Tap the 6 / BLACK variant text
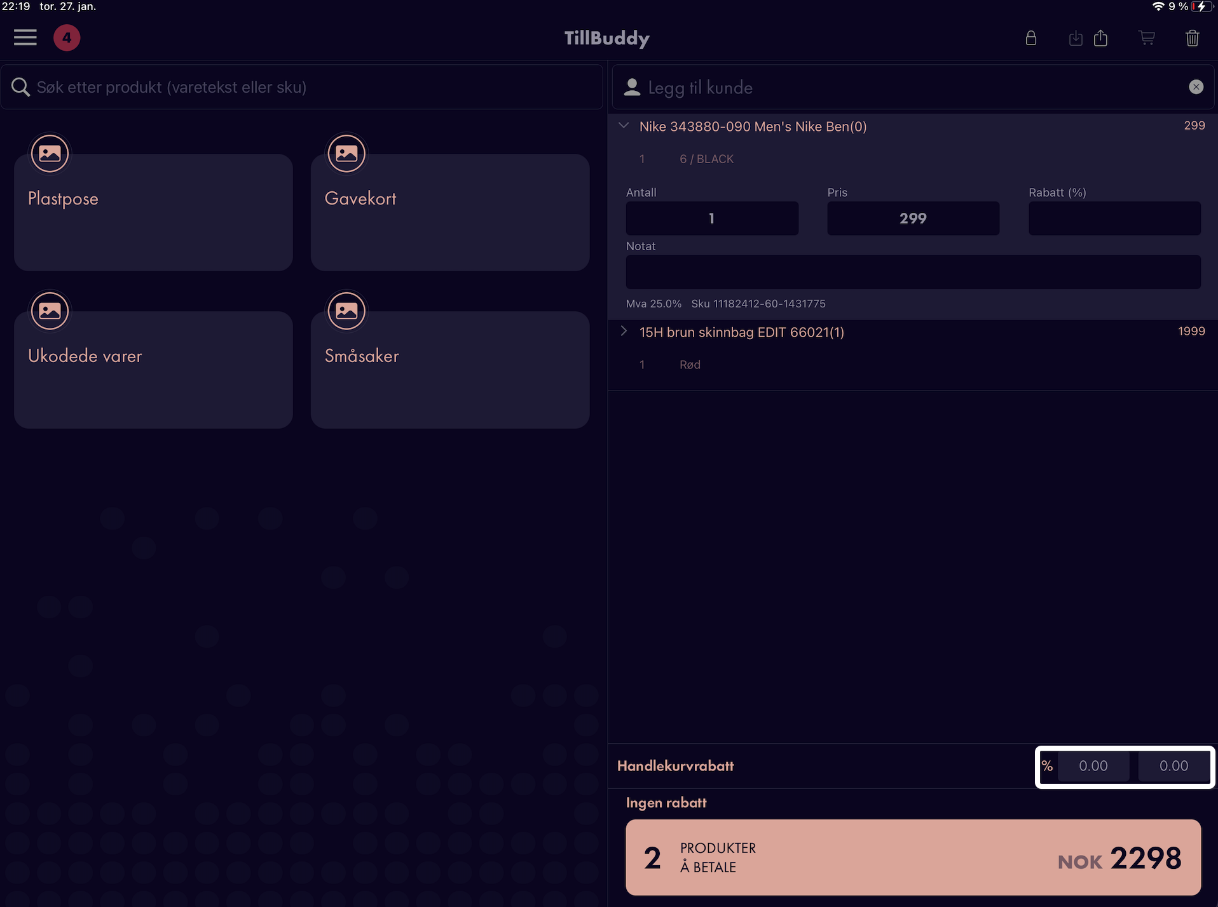Image resolution: width=1218 pixels, height=907 pixels. [706, 159]
